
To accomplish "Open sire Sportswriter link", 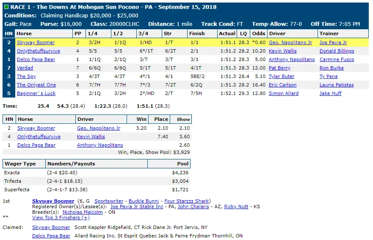I will [x=109, y=201].
